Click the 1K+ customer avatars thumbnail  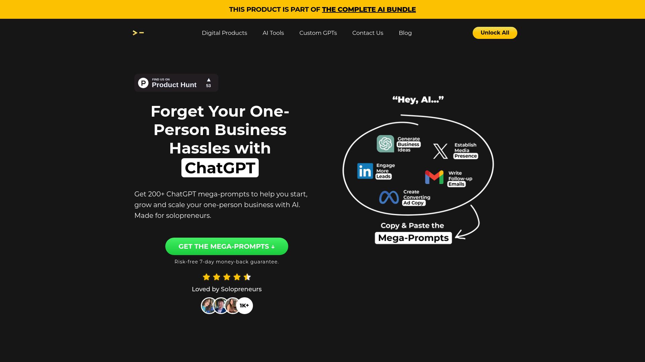(x=226, y=306)
